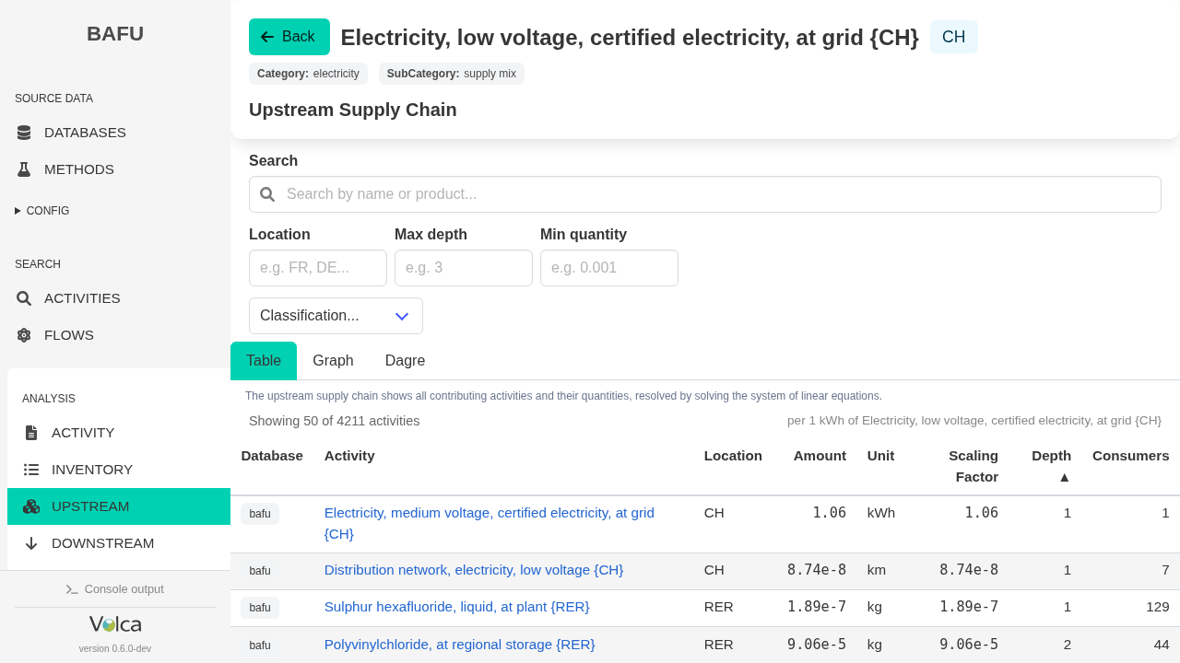Click the Databases stack icon
The image size is (1180, 663).
point(24,133)
